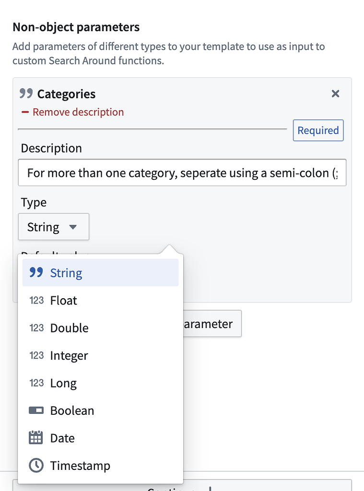This screenshot has height=491, width=364.
Task: Click the 123 icon next to Long
Action: point(36,383)
